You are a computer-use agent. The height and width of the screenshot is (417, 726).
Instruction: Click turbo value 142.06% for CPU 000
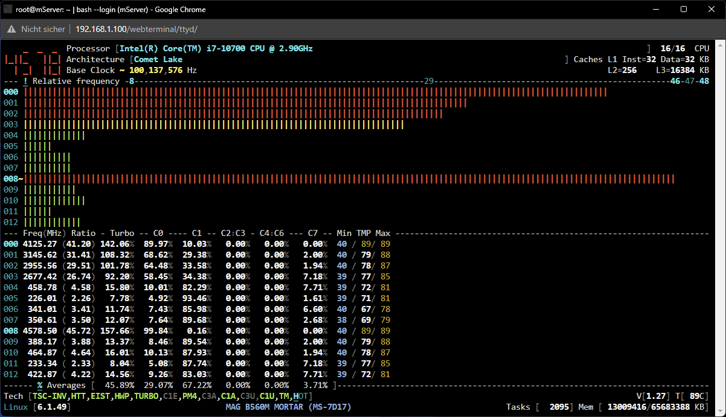point(117,244)
